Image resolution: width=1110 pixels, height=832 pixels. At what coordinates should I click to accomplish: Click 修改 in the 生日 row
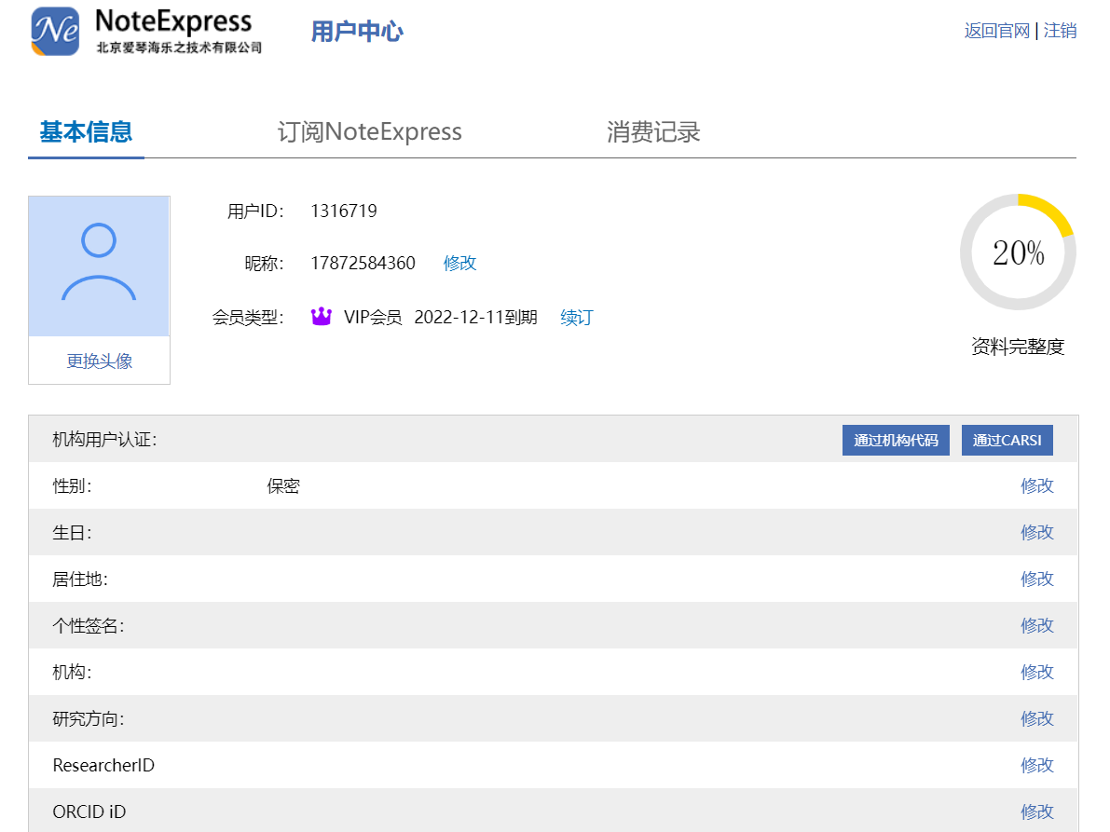[x=1037, y=532]
